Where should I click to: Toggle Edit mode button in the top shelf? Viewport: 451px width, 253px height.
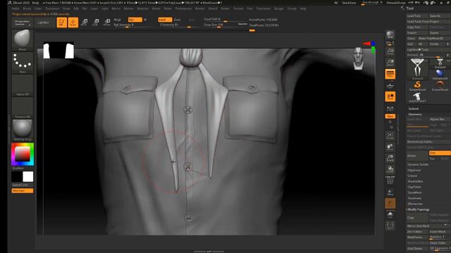pos(61,22)
